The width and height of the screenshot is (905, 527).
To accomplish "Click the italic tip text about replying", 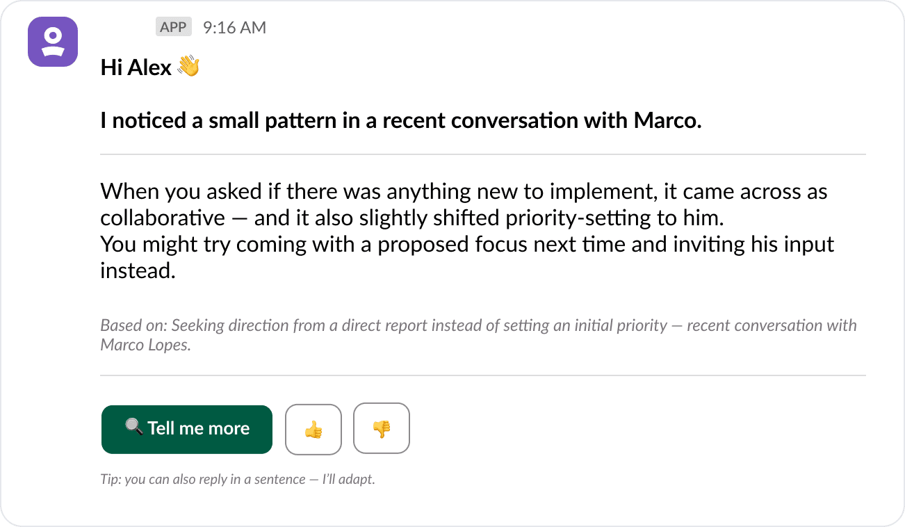I will (238, 479).
